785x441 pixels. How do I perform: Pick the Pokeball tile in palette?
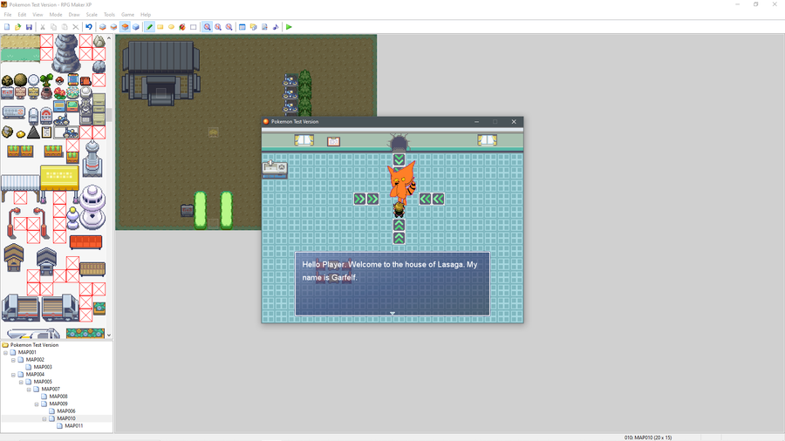59,80
